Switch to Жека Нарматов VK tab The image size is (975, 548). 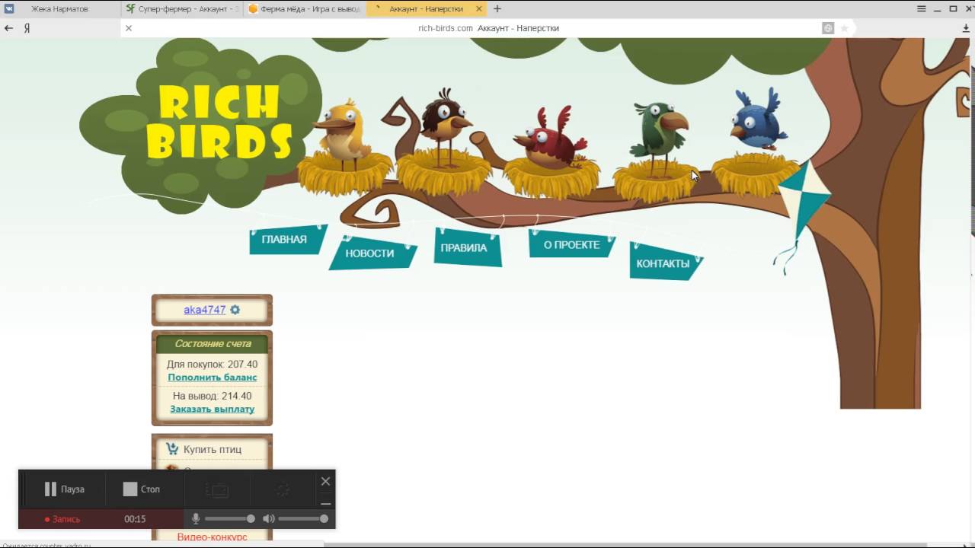coord(60,9)
